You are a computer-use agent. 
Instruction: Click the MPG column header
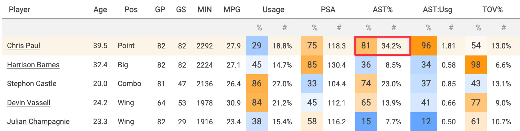[x=232, y=10]
